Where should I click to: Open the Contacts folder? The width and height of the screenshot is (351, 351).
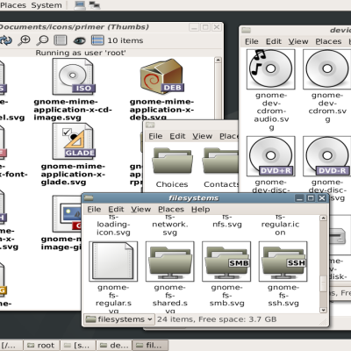(x=220, y=161)
